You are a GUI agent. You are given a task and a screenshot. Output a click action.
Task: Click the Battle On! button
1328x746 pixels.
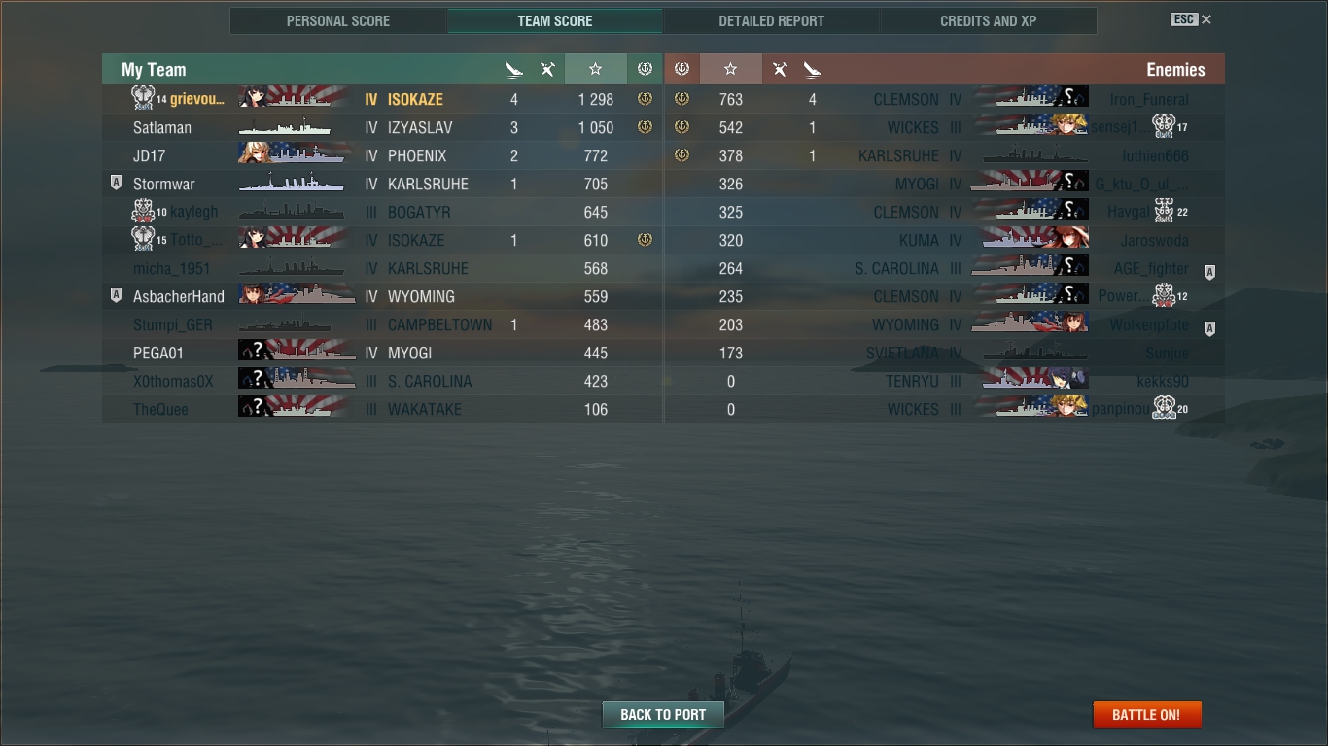pyautogui.click(x=1146, y=714)
